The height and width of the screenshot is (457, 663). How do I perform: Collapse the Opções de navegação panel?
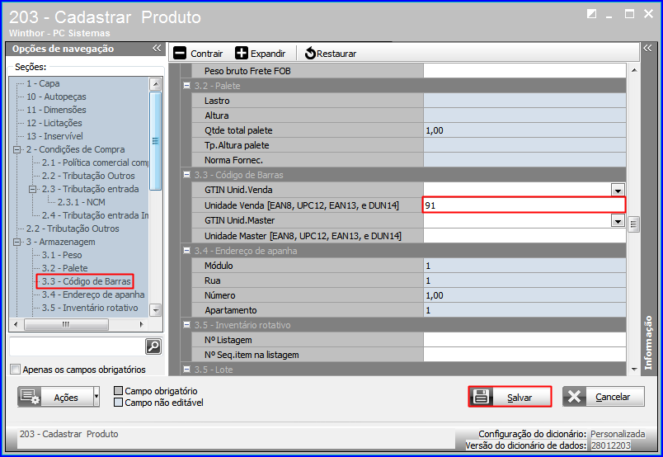click(x=157, y=48)
